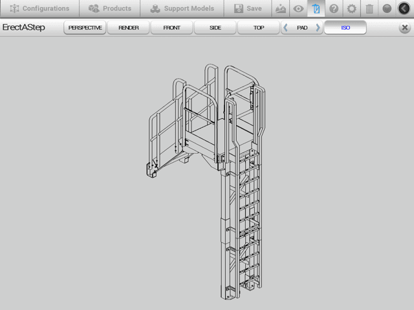Image resolution: width=414 pixels, height=310 pixels.
Task: Select the SIDE view button
Action: click(215, 28)
